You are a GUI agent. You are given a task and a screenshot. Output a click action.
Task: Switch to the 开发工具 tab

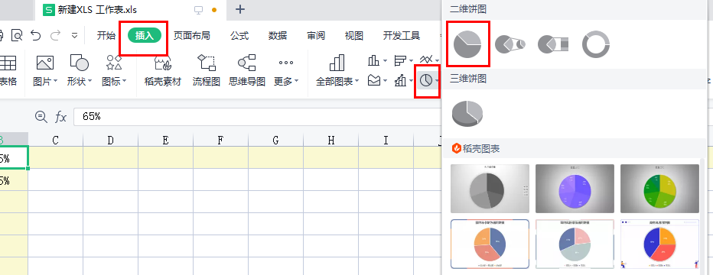pyautogui.click(x=401, y=36)
